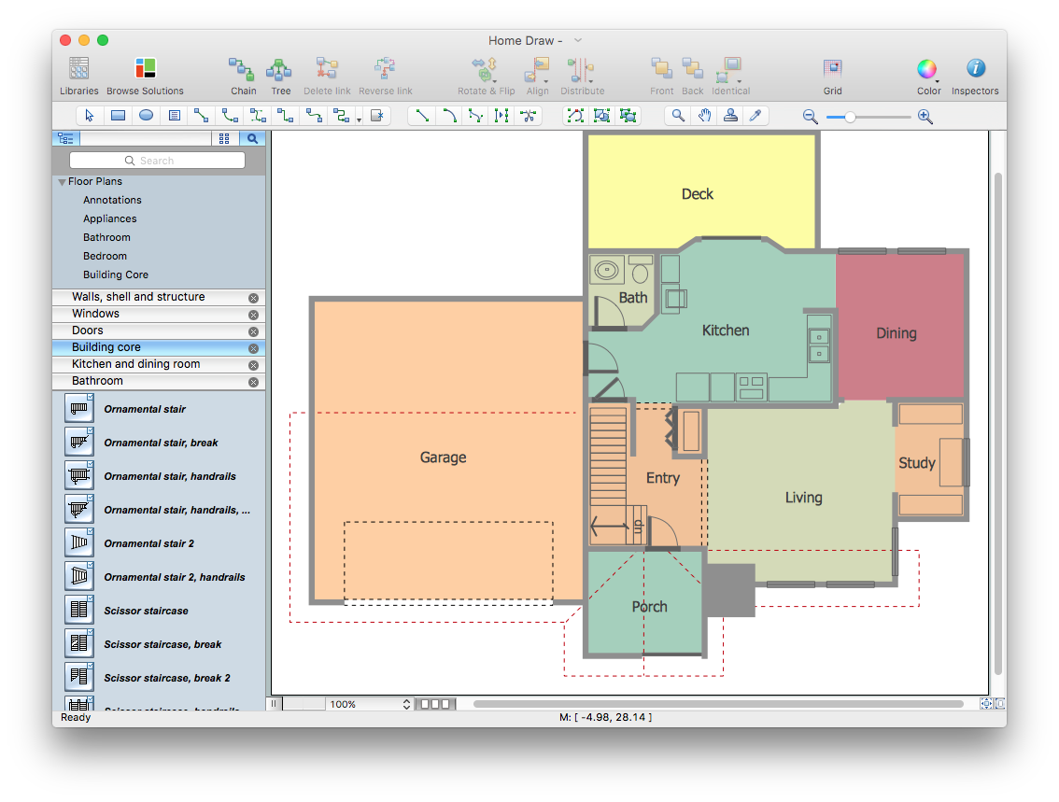
Task: Open the title bar document menu chevron
Action: click(x=577, y=40)
